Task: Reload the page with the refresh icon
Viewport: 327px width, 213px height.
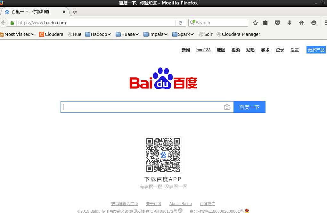Action: (x=181, y=23)
